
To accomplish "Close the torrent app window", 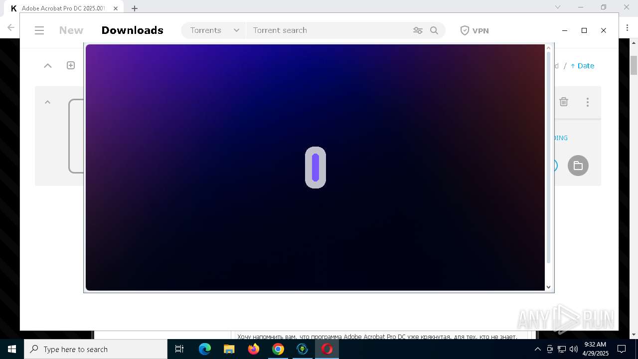I will (604, 30).
